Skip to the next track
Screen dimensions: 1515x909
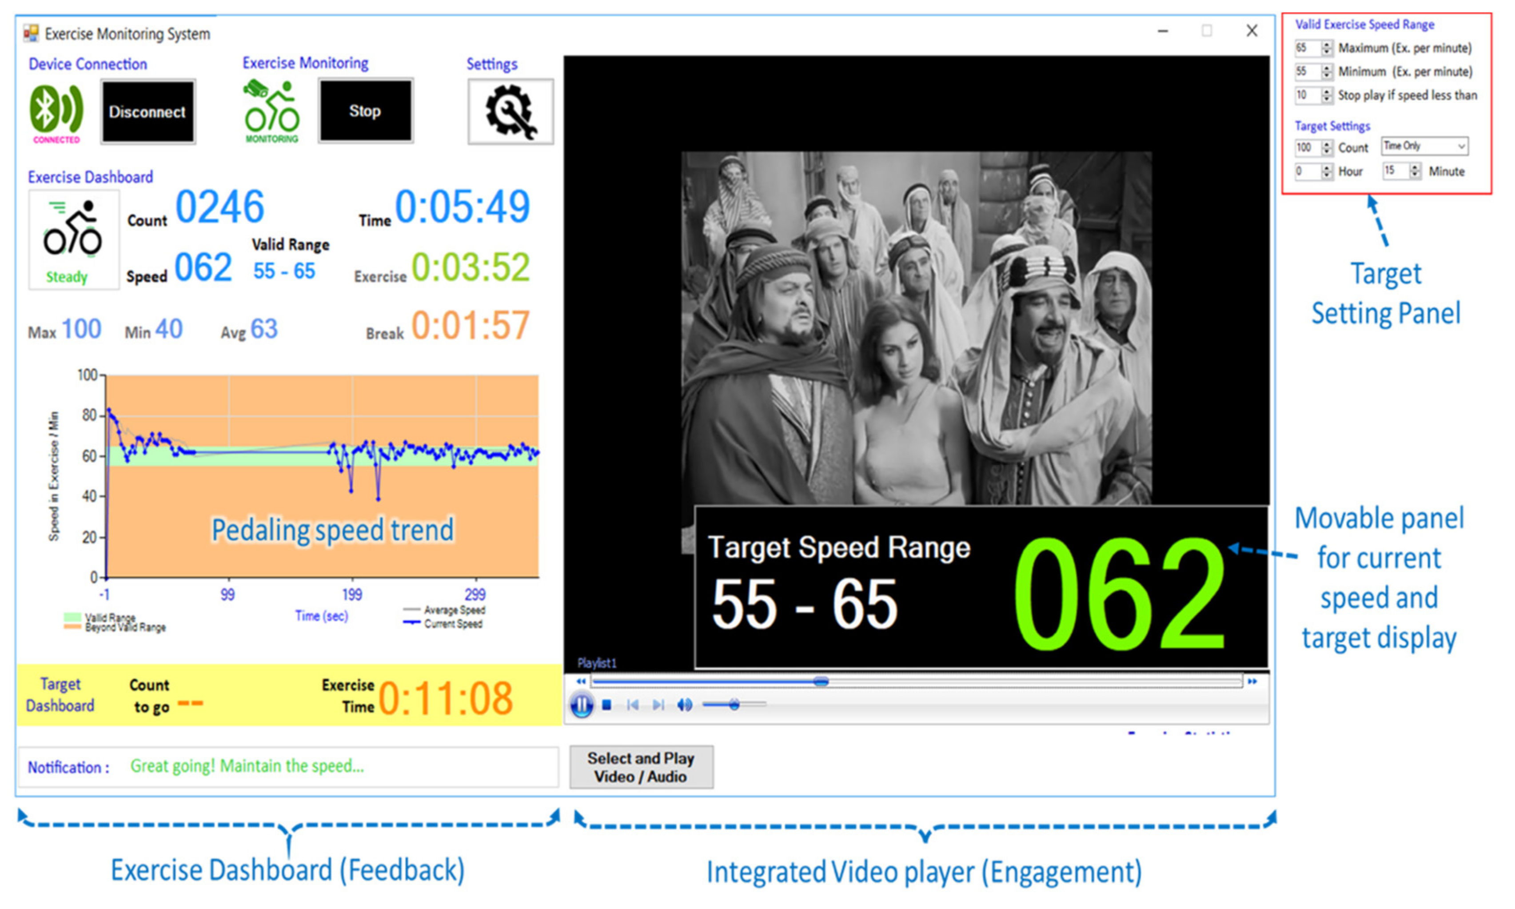click(658, 705)
